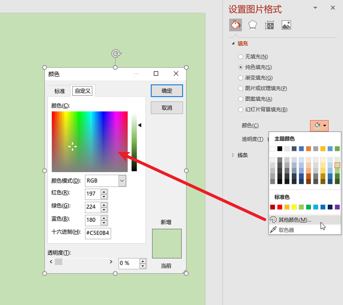Click the transparency slider thumb
This screenshot has height=305, width=343.
58,262
